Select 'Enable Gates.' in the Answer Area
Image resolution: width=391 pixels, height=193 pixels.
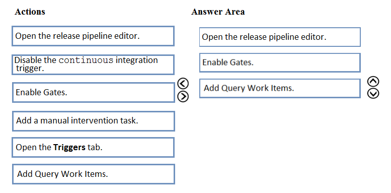280,62
